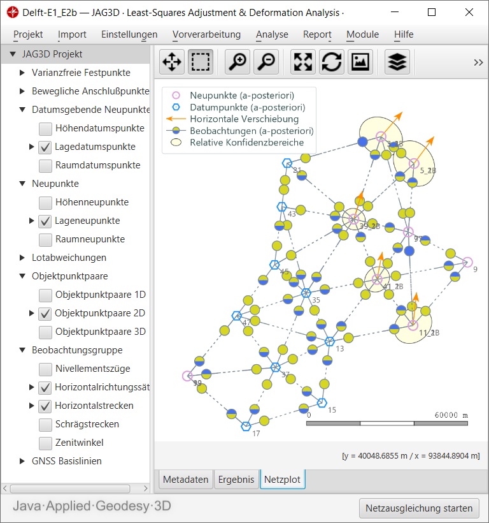489x523 pixels.
Task: Open the Analyse menu
Action: [272, 34]
